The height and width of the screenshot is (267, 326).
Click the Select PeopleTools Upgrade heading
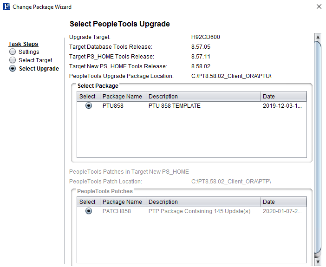[120, 24]
